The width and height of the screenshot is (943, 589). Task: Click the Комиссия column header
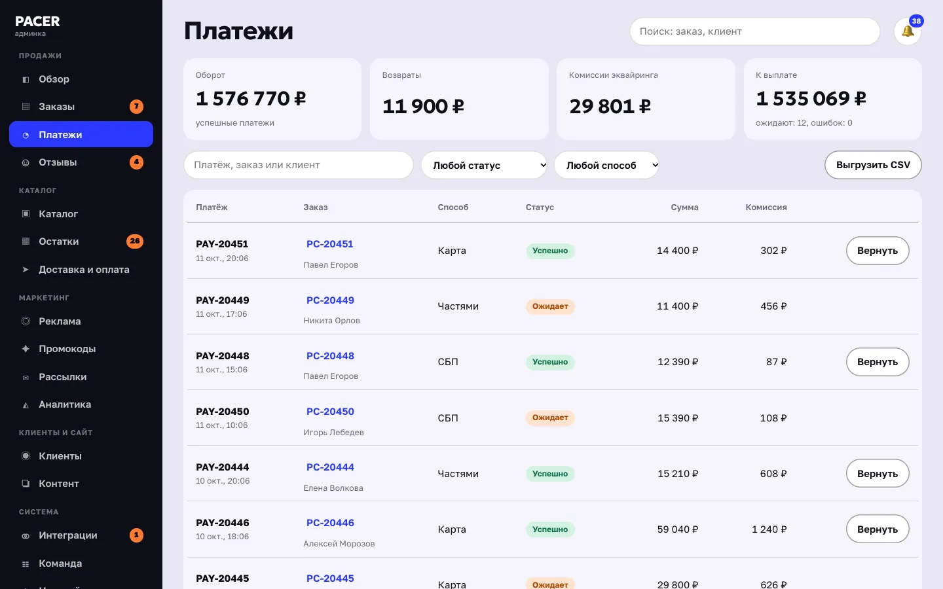[x=766, y=207]
